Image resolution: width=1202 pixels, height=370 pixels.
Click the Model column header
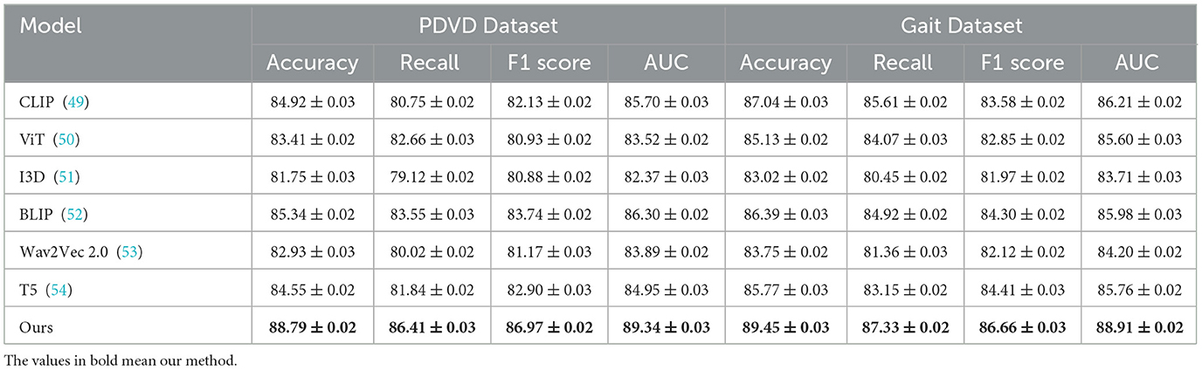pos(51,25)
